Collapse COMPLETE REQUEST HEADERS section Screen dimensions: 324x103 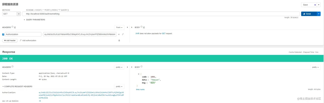(17, 87)
